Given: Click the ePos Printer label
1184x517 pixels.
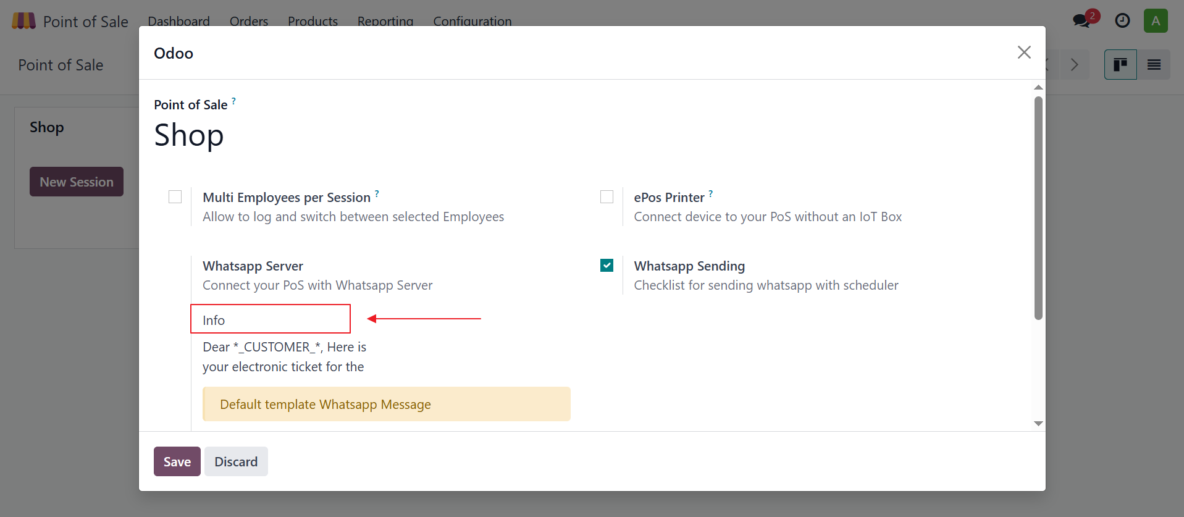Looking at the screenshot, I should 669,197.
